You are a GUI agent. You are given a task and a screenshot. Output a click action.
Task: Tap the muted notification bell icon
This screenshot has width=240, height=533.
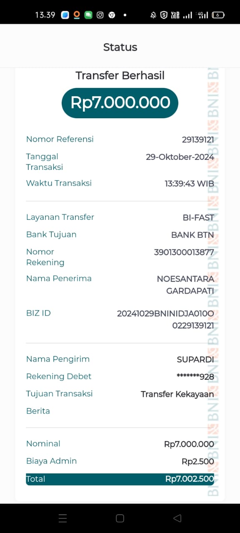coord(153,15)
